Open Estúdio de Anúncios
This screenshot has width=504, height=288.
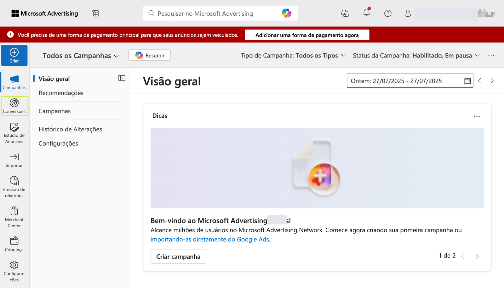(14, 133)
